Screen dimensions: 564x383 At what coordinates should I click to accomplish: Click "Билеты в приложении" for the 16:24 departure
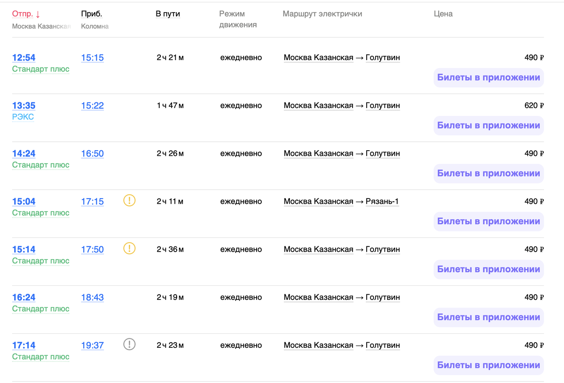click(488, 317)
